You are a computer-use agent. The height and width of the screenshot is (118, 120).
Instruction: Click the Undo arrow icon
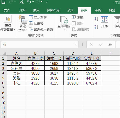(29, 2)
